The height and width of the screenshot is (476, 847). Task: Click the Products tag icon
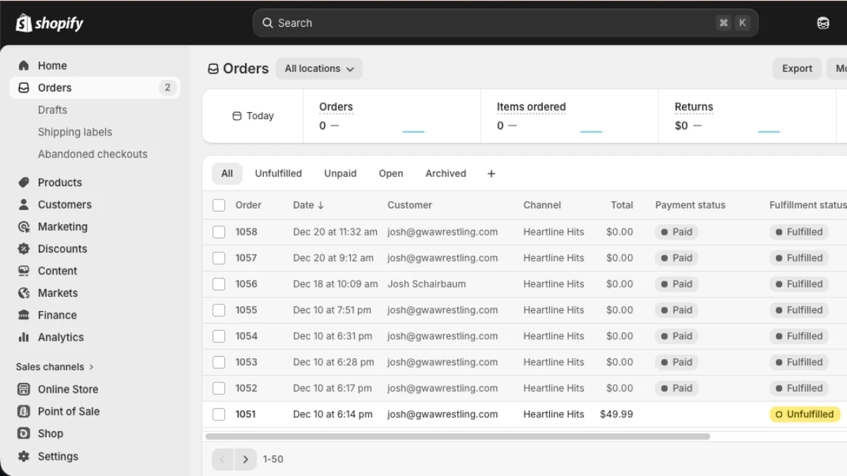tap(24, 183)
